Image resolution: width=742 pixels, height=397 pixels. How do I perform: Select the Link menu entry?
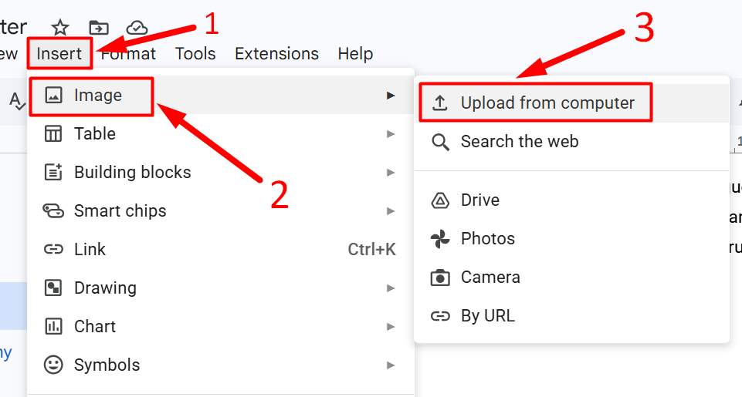pos(90,250)
